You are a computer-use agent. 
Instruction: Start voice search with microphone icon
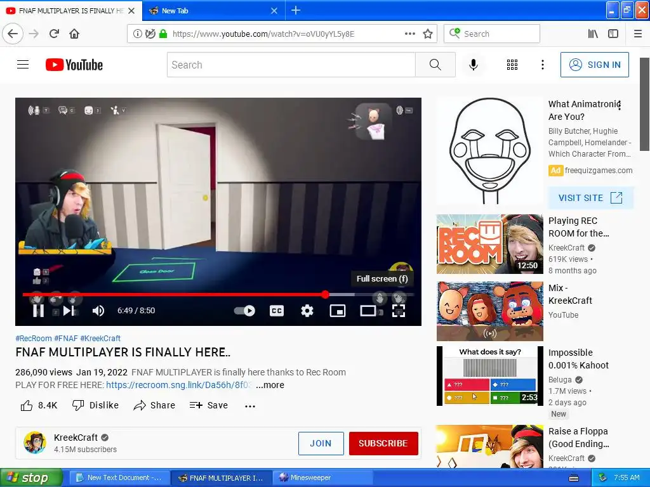[474, 65]
